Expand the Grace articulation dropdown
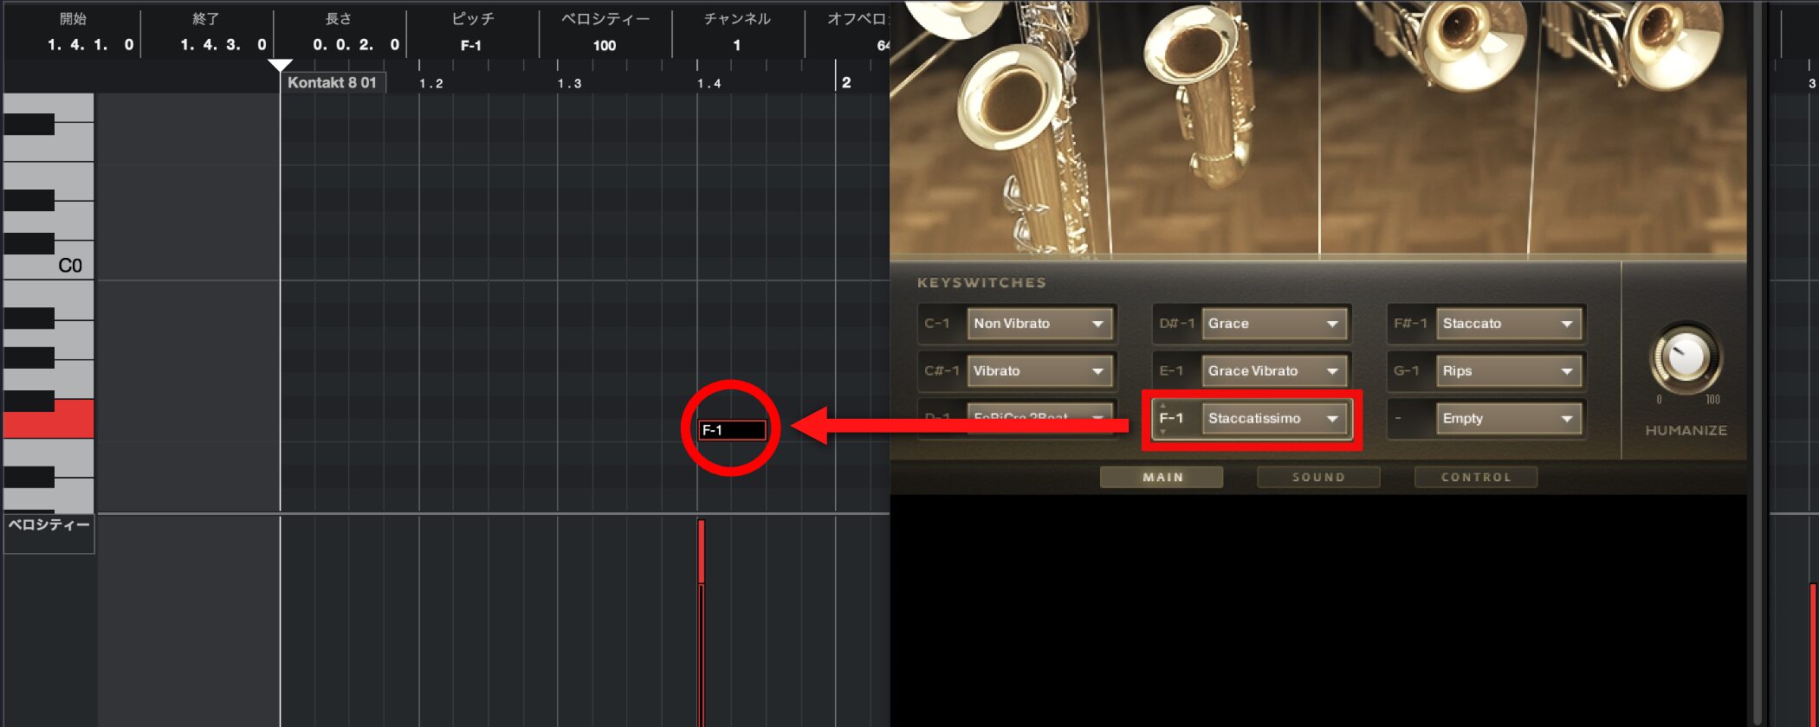The width and height of the screenshot is (1819, 727). (1274, 324)
